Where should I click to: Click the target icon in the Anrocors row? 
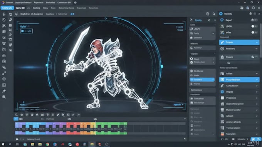[222, 49]
